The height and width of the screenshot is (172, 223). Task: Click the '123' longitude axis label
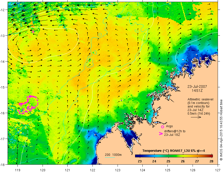click(118, 170)
